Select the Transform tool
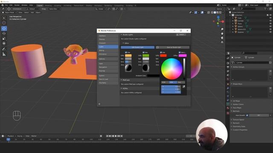The height and width of the screenshot is (153, 273). point(4,43)
